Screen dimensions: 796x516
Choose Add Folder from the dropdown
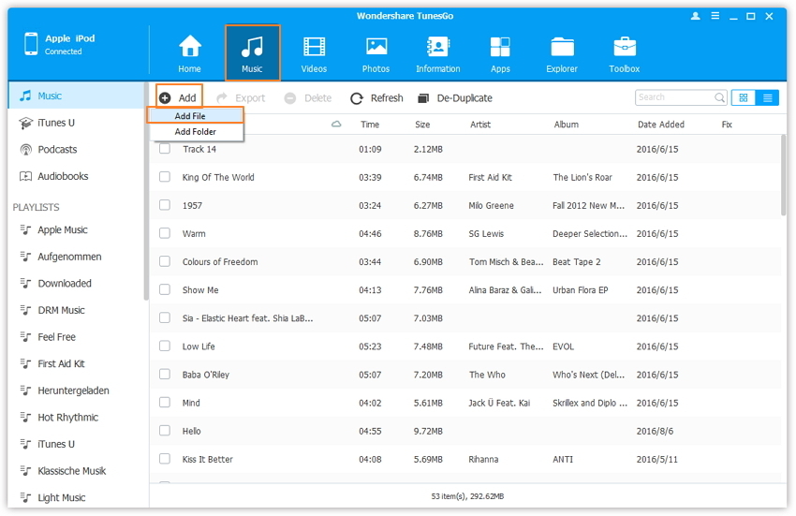[x=196, y=132]
